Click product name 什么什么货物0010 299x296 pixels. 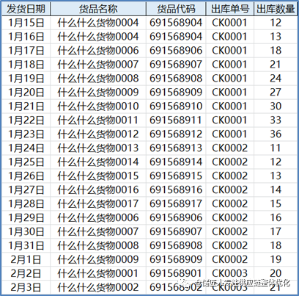click(98, 107)
